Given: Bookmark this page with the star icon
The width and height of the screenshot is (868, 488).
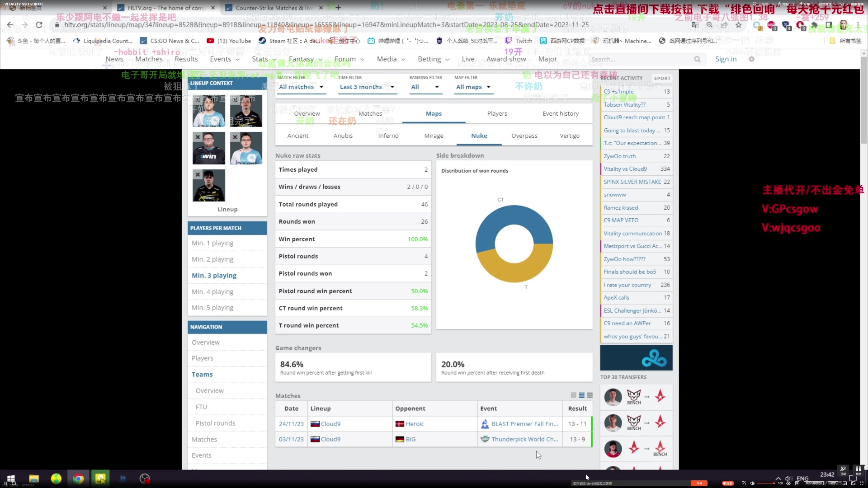Looking at the screenshot, I should click(x=739, y=25).
